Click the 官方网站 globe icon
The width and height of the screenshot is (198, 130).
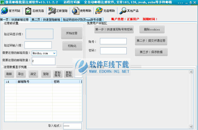tap(5, 11)
